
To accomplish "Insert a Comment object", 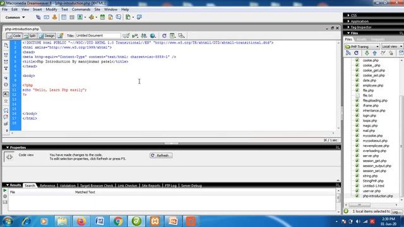I will [x=119, y=17].
